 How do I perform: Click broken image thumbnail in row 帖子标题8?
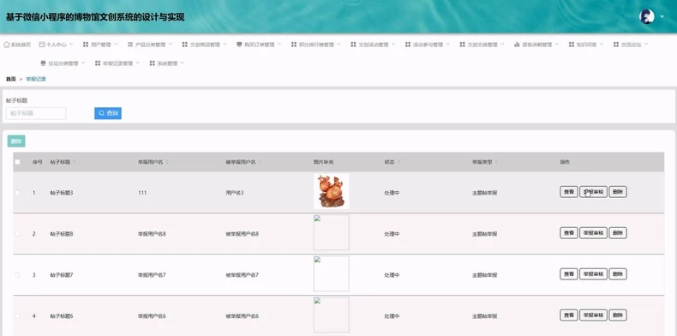click(331, 232)
